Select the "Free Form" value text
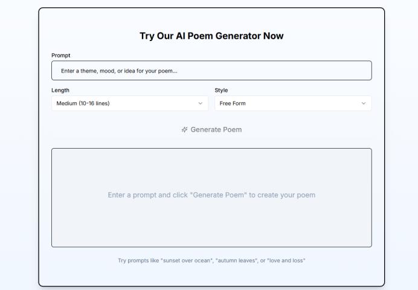The width and height of the screenshot is (418, 290). pyautogui.click(x=233, y=103)
